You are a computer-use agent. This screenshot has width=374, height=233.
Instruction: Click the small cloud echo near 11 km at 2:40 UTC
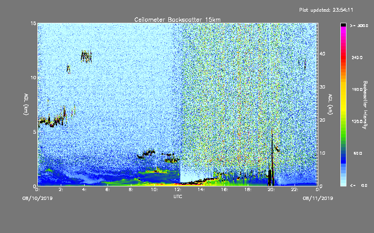pyautogui.click(x=68, y=69)
